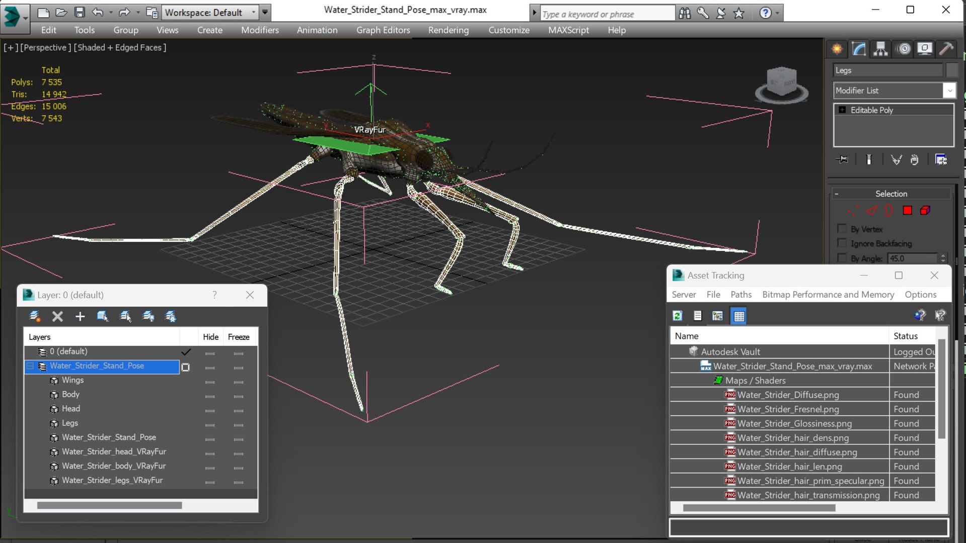Click Refresh icon in Asset Tracking
Viewport: 966px width, 543px height.
678,316
